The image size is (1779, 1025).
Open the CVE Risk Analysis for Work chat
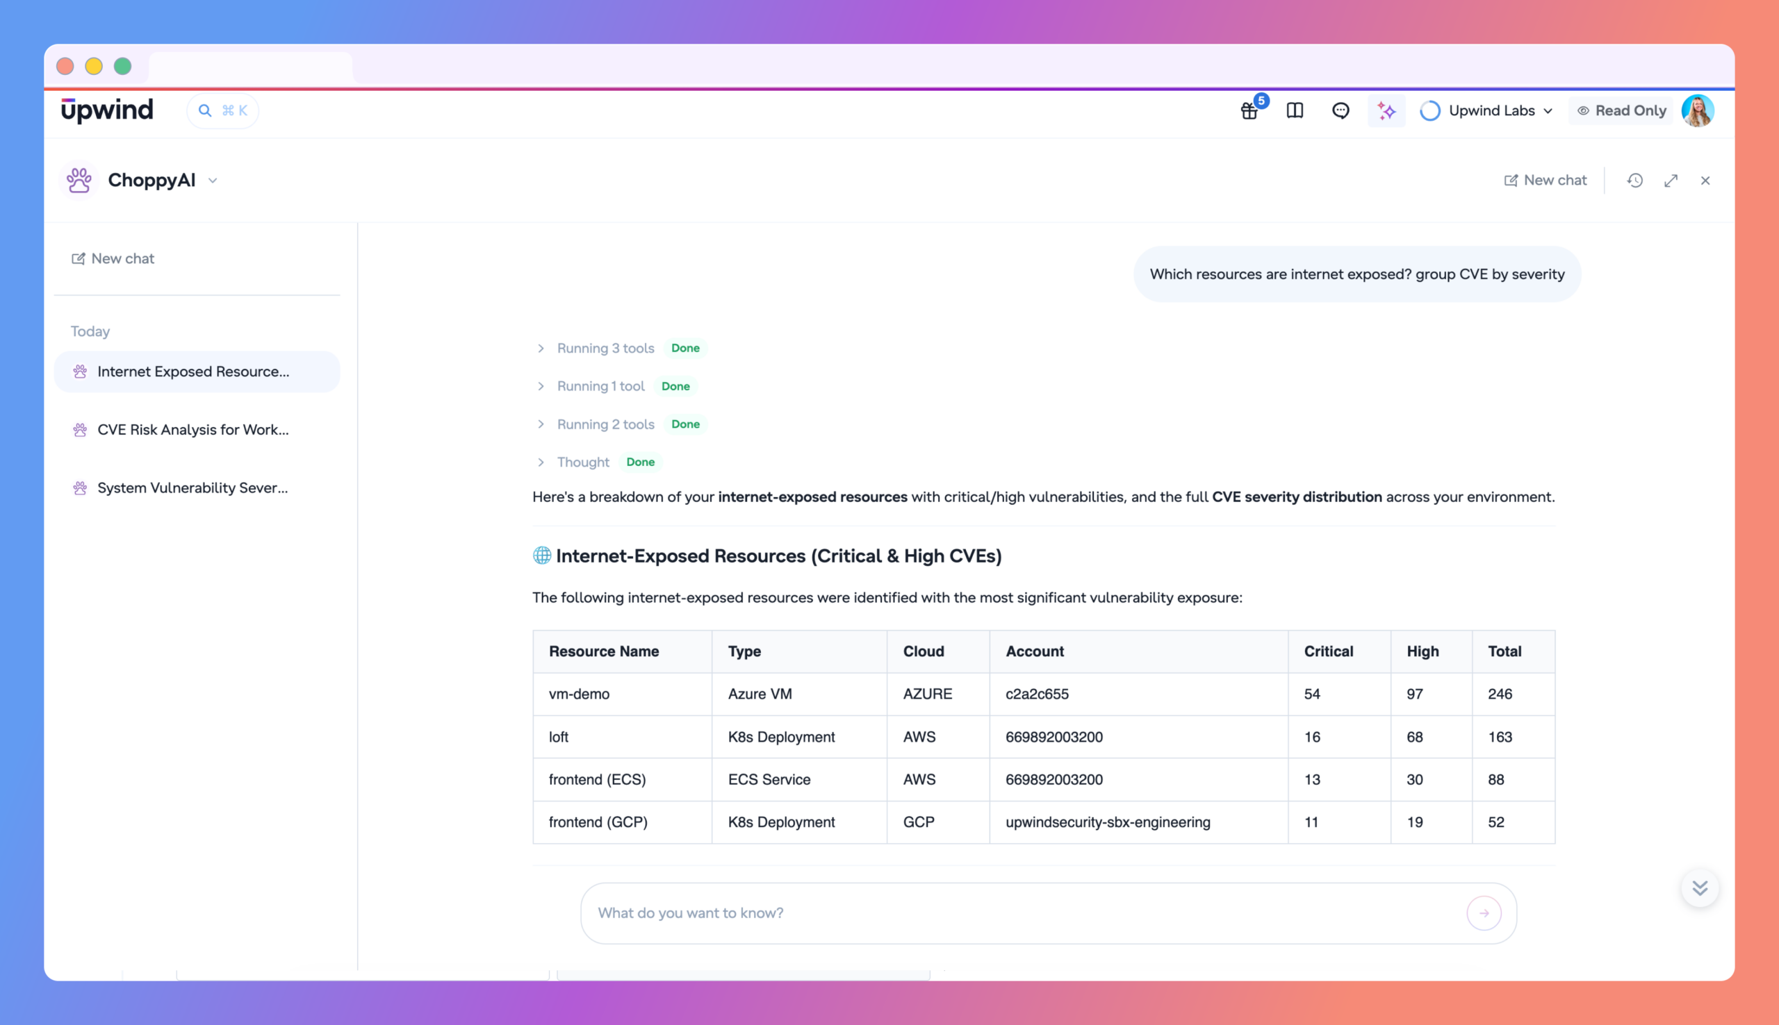coord(197,429)
